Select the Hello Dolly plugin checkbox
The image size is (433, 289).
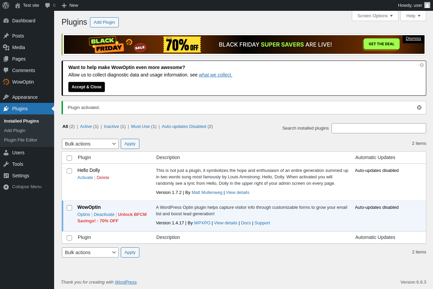click(69, 171)
